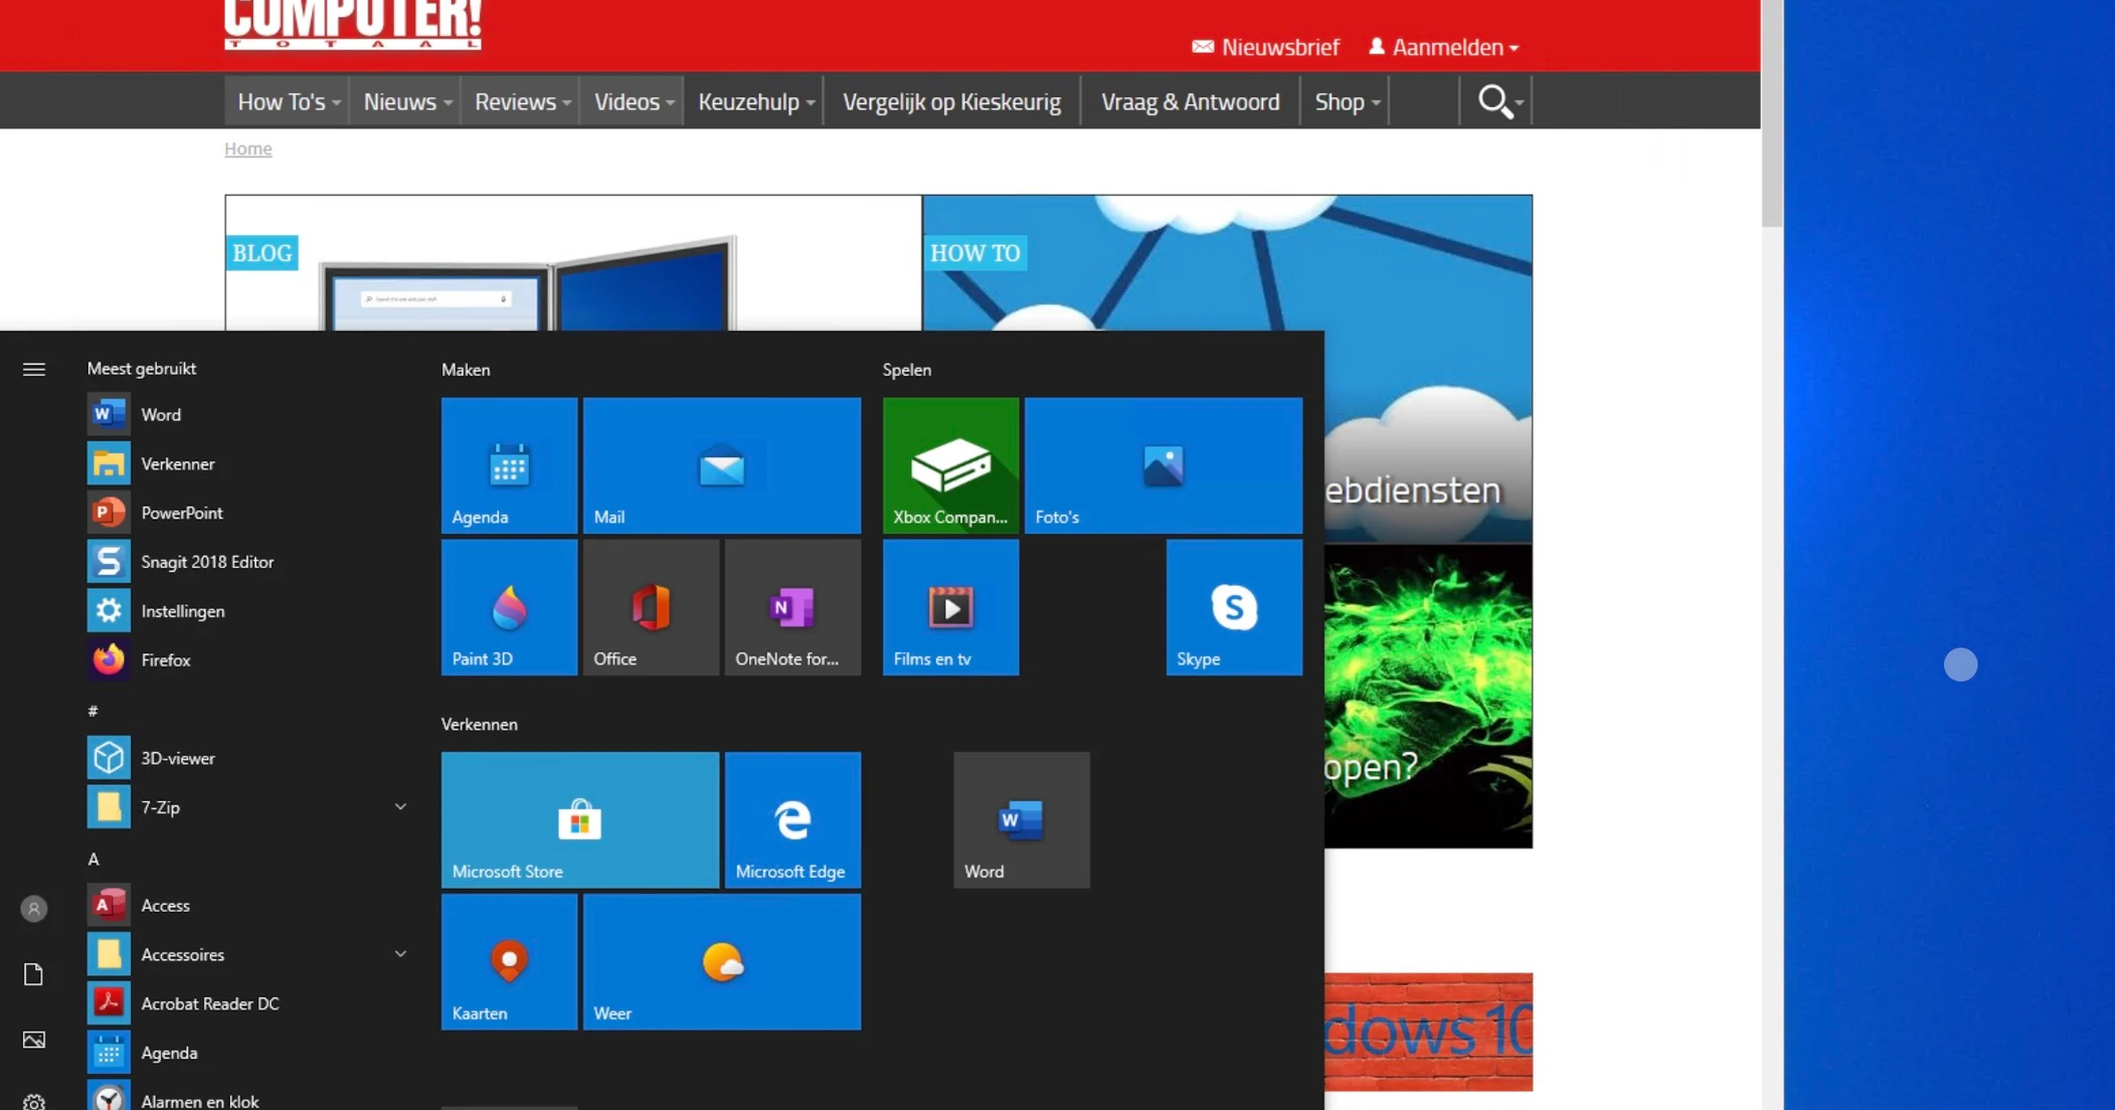Launch the Paint 3D tile

click(x=509, y=607)
